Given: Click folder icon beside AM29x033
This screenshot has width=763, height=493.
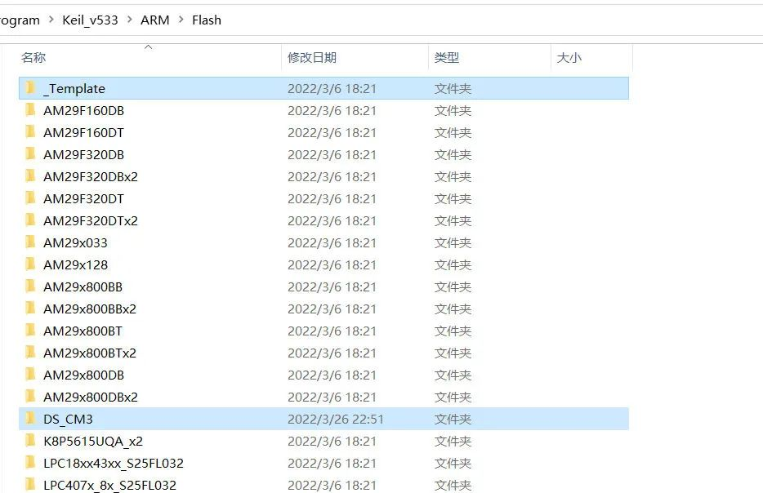Looking at the screenshot, I should coord(31,242).
